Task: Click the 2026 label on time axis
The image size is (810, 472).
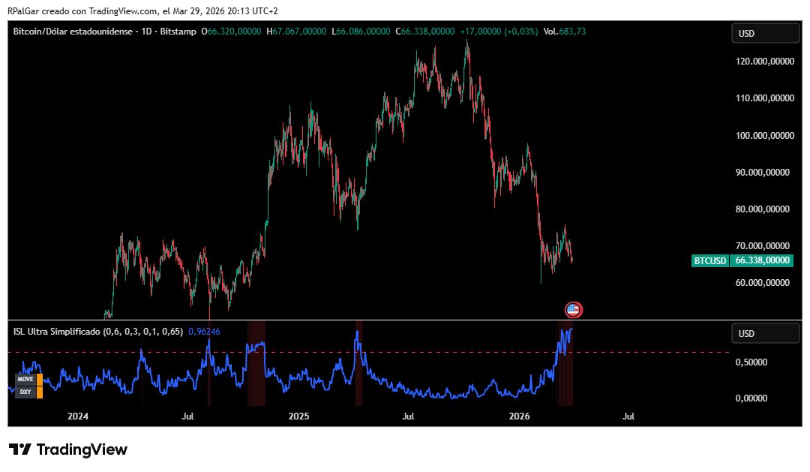Action: (519, 416)
